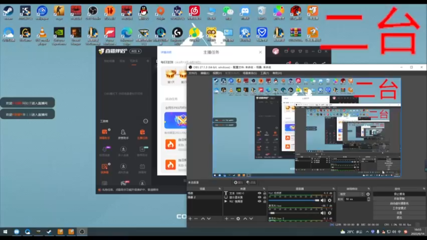
Task: Open the Wallpaper Engine desktop shortcut
Action: pos(42,13)
